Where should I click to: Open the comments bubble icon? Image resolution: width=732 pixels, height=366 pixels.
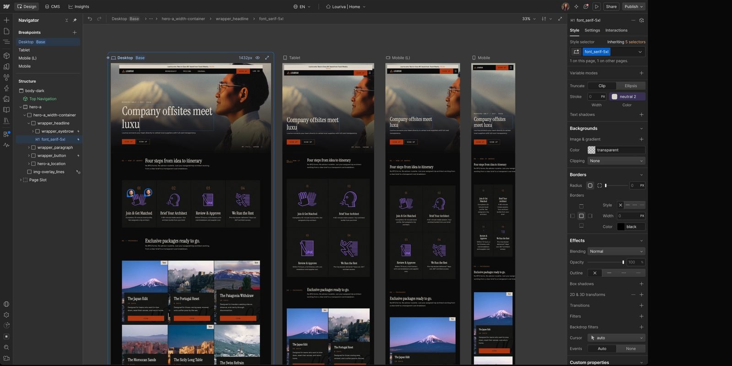click(x=586, y=6)
